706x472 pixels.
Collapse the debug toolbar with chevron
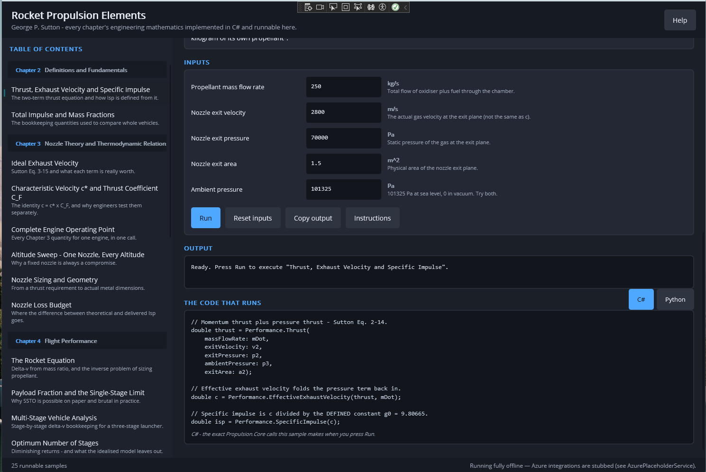tap(405, 7)
